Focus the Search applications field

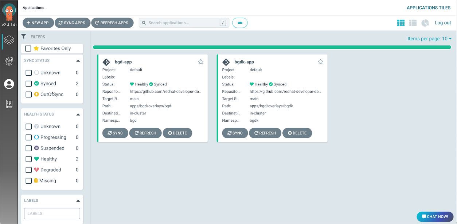pos(184,23)
